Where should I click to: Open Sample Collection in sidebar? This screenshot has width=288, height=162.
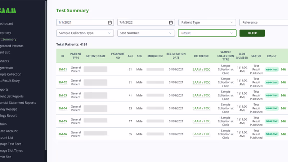tap(11, 74)
